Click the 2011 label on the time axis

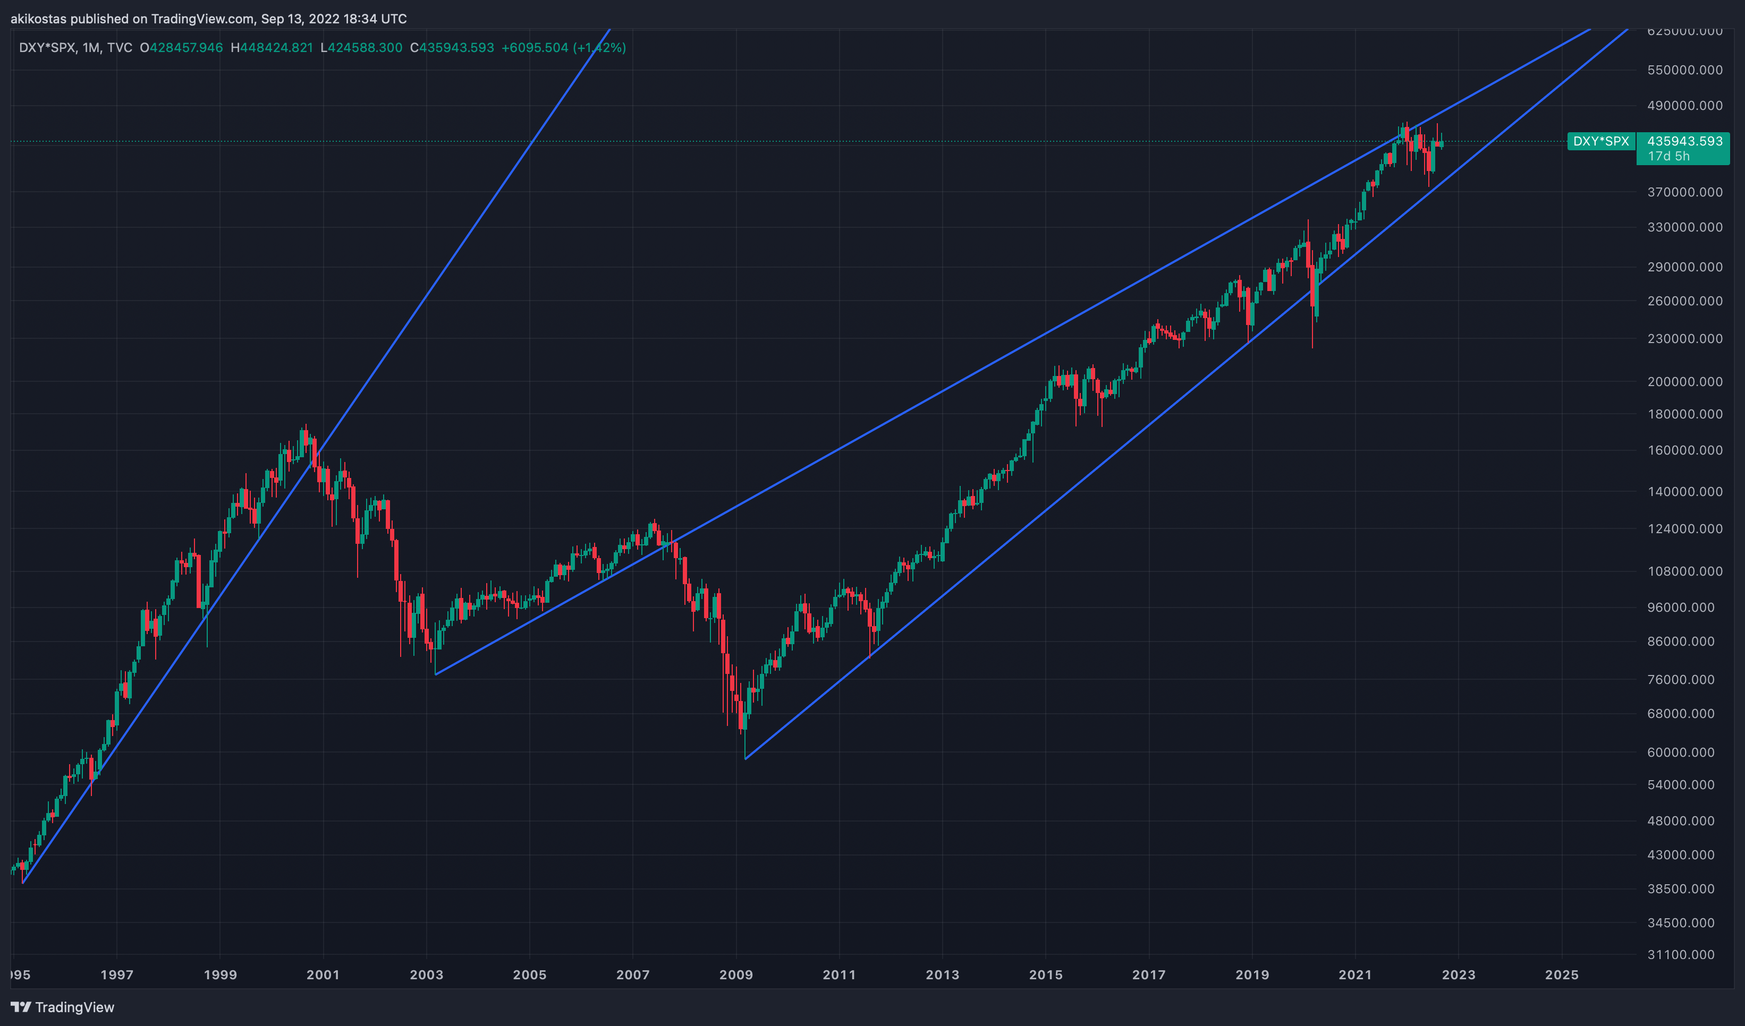point(839,975)
